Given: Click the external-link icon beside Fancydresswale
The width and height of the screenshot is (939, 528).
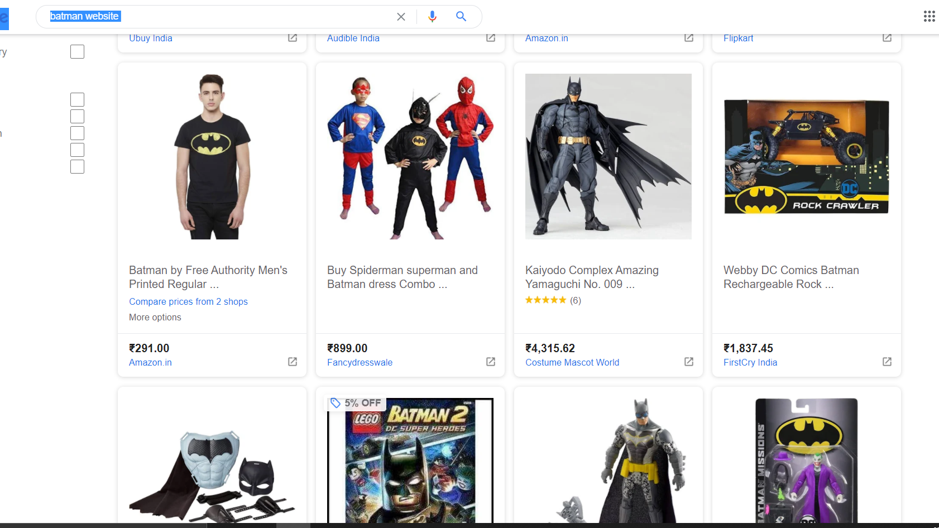Looking at the screenshot, I should 491,362.
